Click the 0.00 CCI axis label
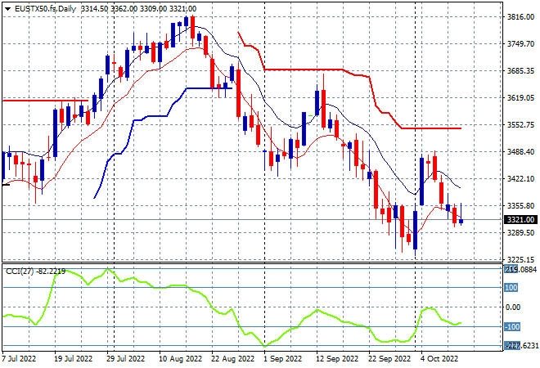 pos(513,307)
